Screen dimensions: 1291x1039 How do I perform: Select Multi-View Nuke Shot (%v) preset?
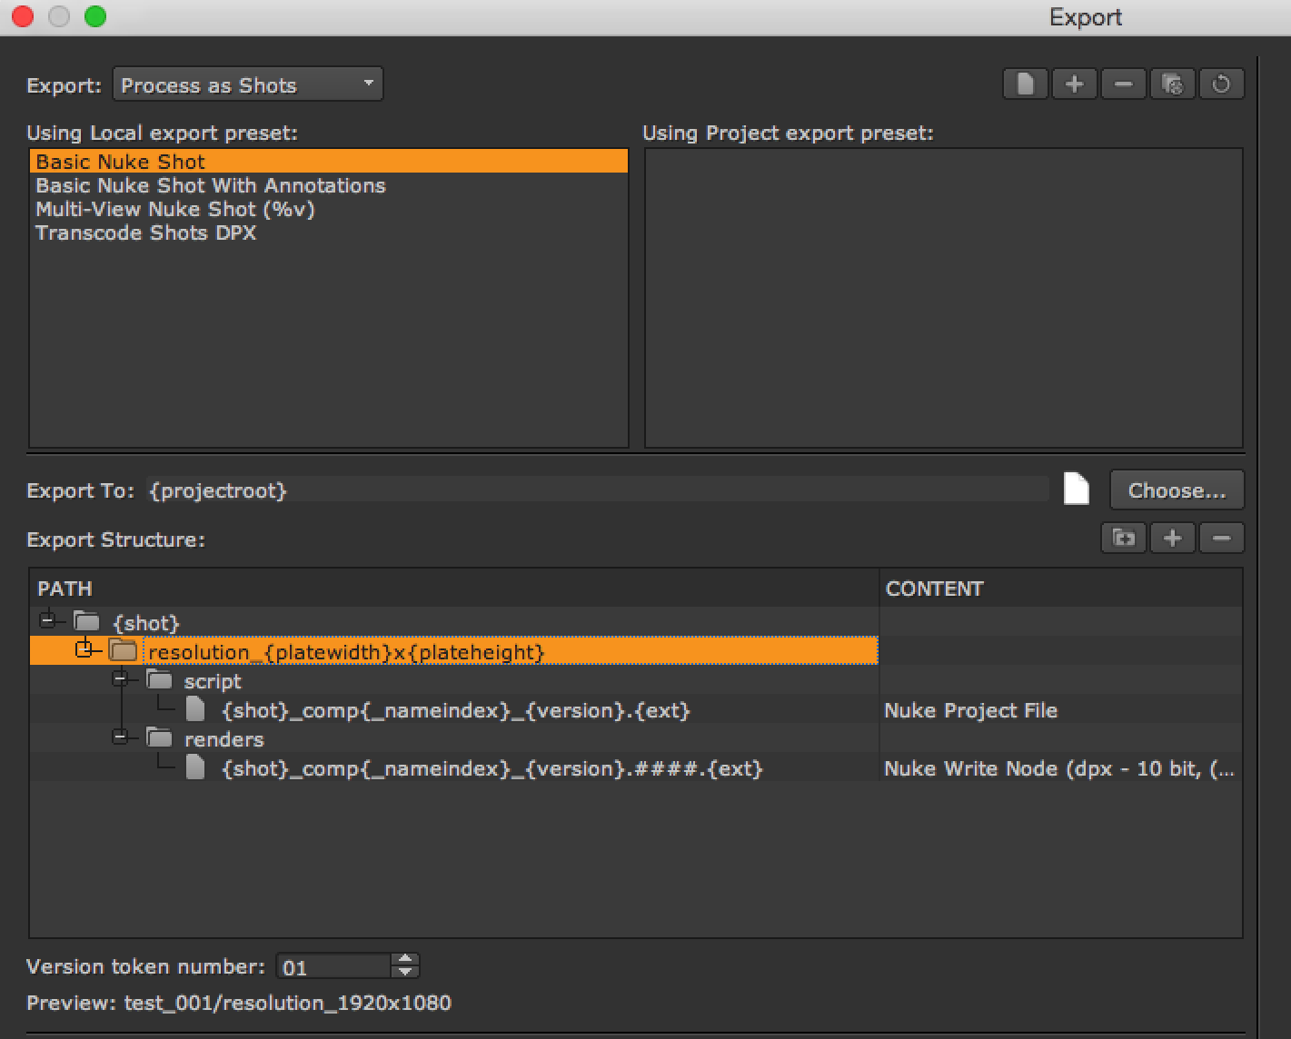(x=329, y=209)
